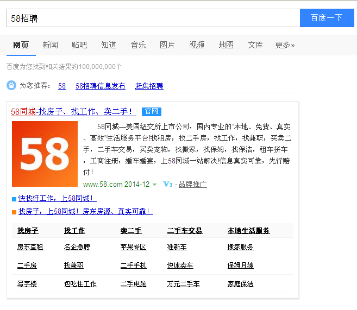Click the blue square bullet before 快找好工作
Screen dimensions: 357x310
tap(14, 199)
